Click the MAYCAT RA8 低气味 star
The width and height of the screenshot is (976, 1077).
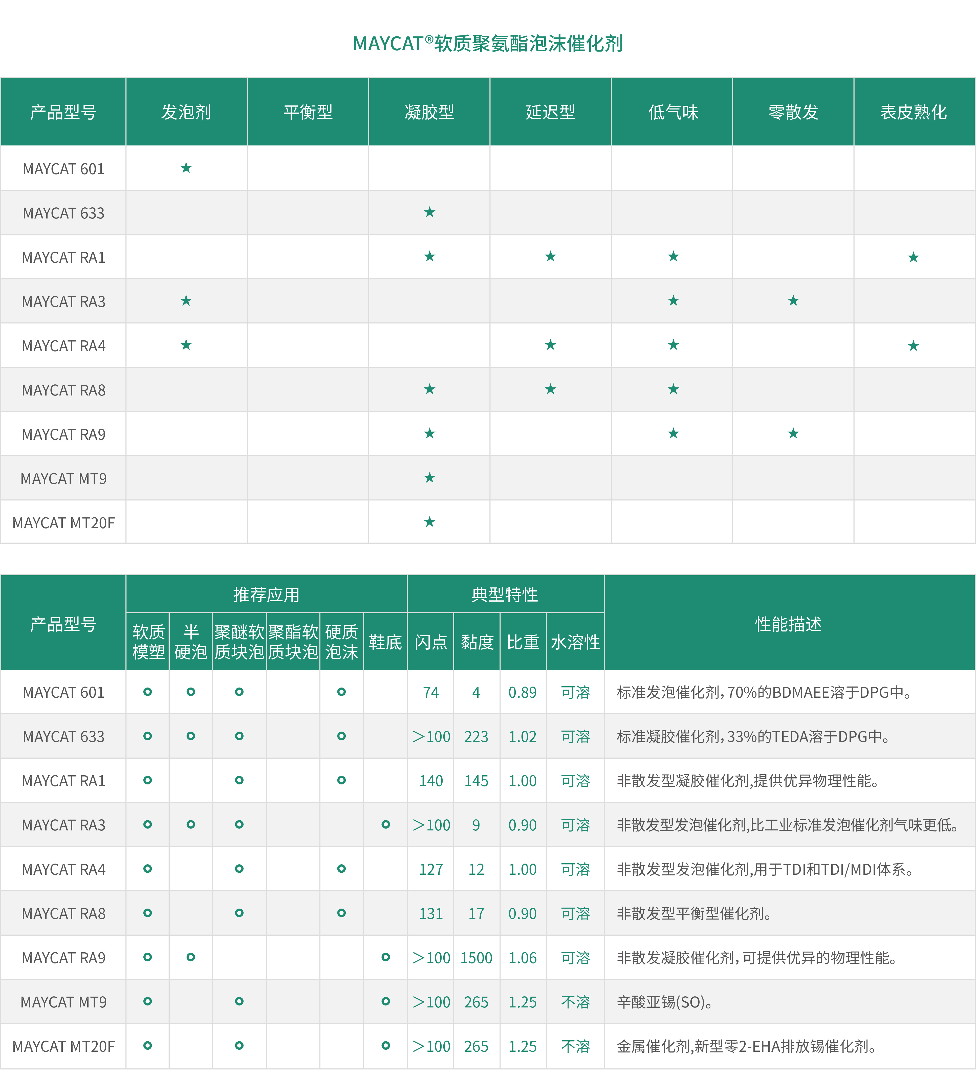673,389
